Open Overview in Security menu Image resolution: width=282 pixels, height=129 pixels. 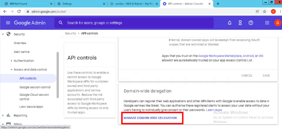point(20,43)
